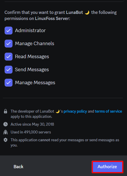
Task: Uncheck the Administrator permission checkbox
Action: [x=8, y=30]
